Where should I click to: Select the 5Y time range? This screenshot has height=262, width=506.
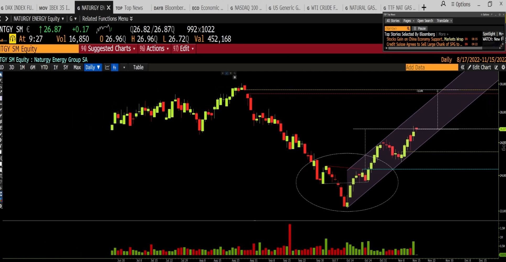(66, 67)
